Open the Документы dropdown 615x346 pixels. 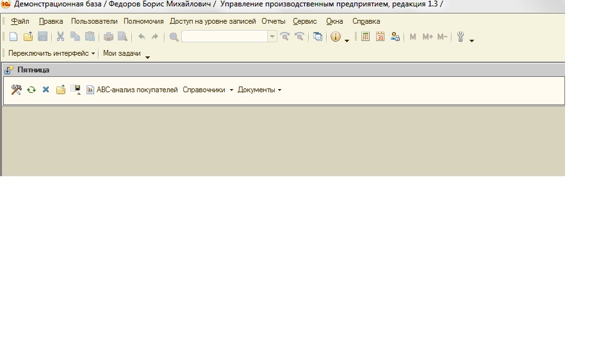point(259,90)
